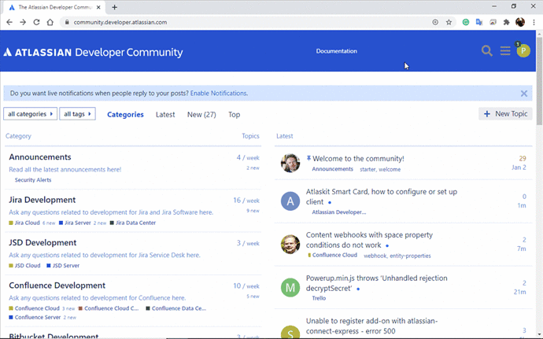The image size is (543, 339).
Task: Switch to the Latest tab
Action: tap(165, 115)
